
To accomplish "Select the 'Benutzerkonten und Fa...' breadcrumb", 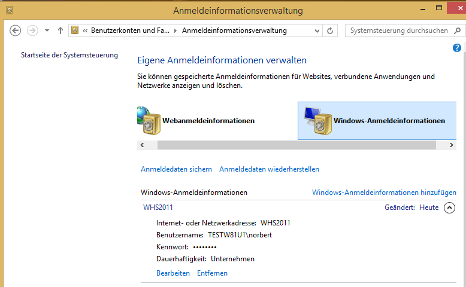I will (x=130, y=30).
